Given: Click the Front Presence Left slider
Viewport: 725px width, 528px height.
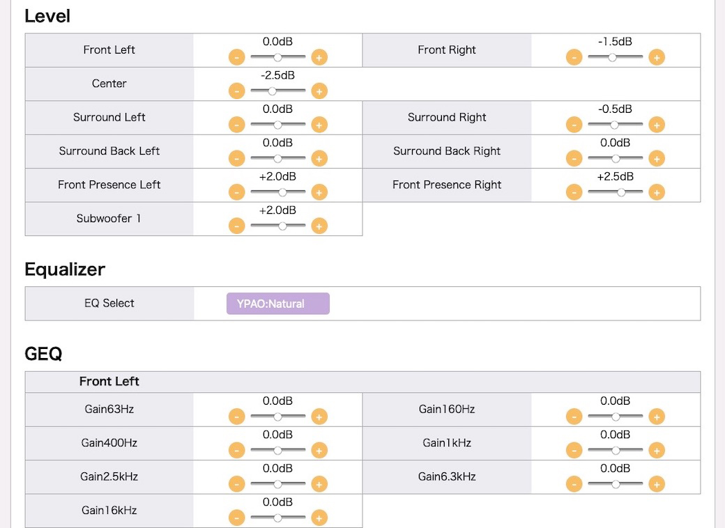Looking at the screenshot, I should [x=278, y=192].
